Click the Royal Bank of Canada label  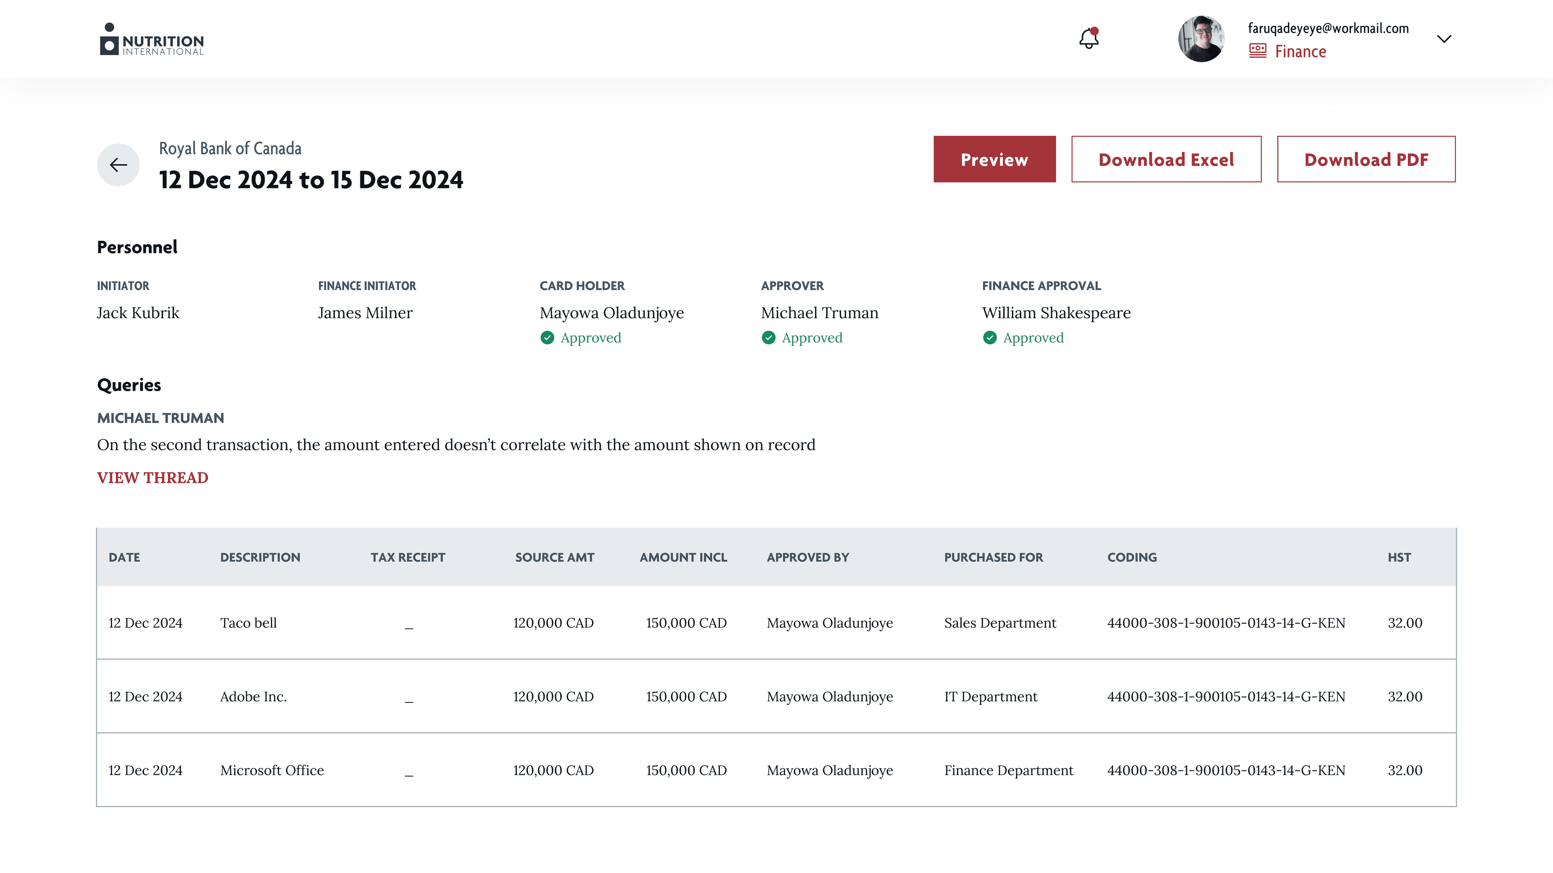click(x=230, y=148)
